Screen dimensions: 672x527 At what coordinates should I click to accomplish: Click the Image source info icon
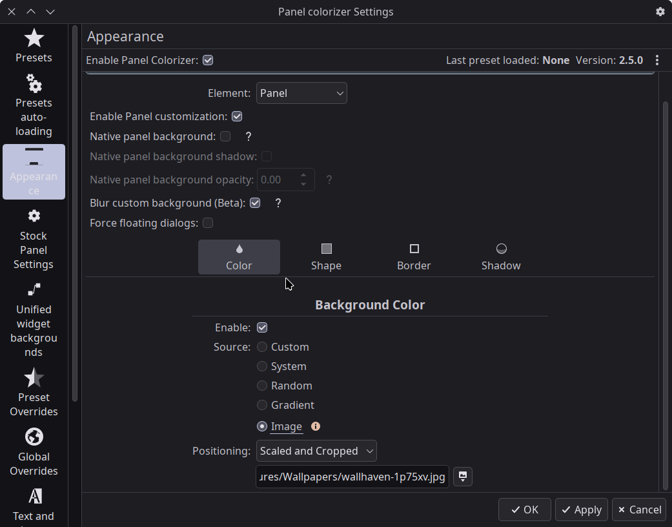[316, 426]
